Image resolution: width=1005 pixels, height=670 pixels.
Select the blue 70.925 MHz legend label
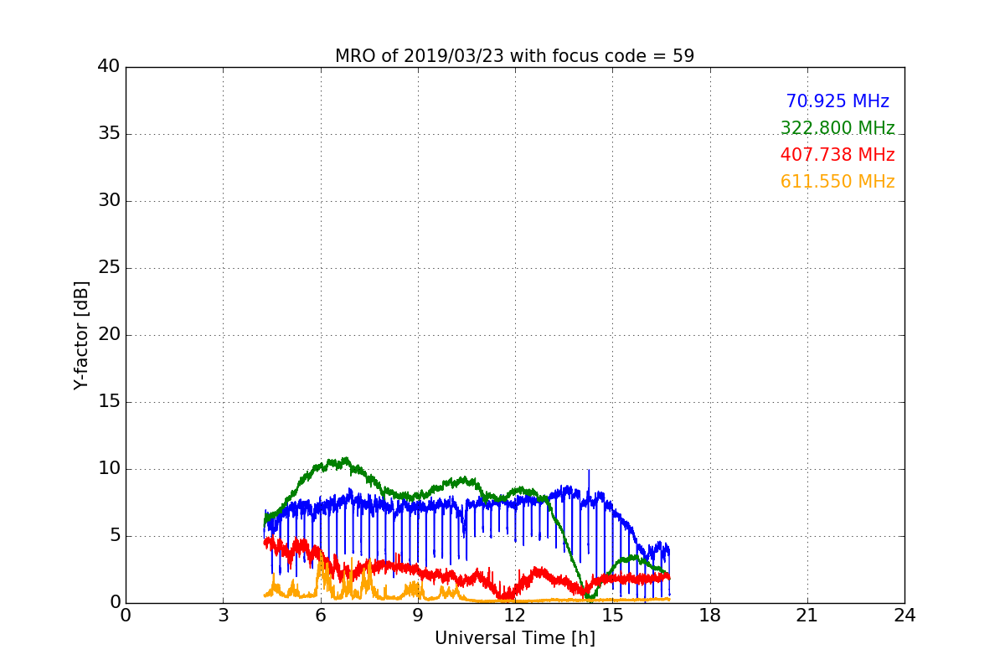tap(837, 101)
